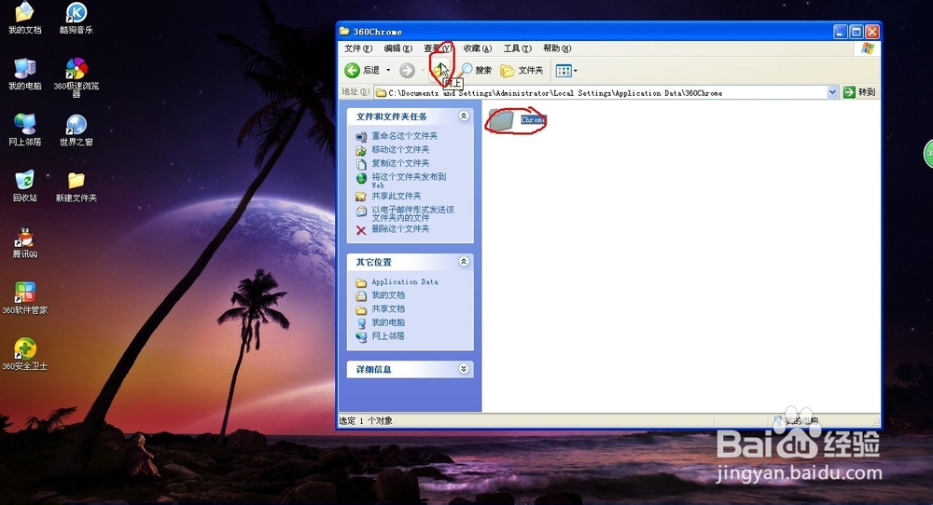Open the 工具(T) menu

click(517, 48)
